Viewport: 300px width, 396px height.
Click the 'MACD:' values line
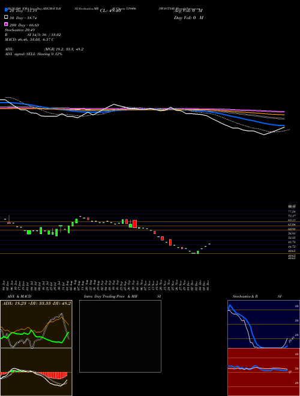29,40
